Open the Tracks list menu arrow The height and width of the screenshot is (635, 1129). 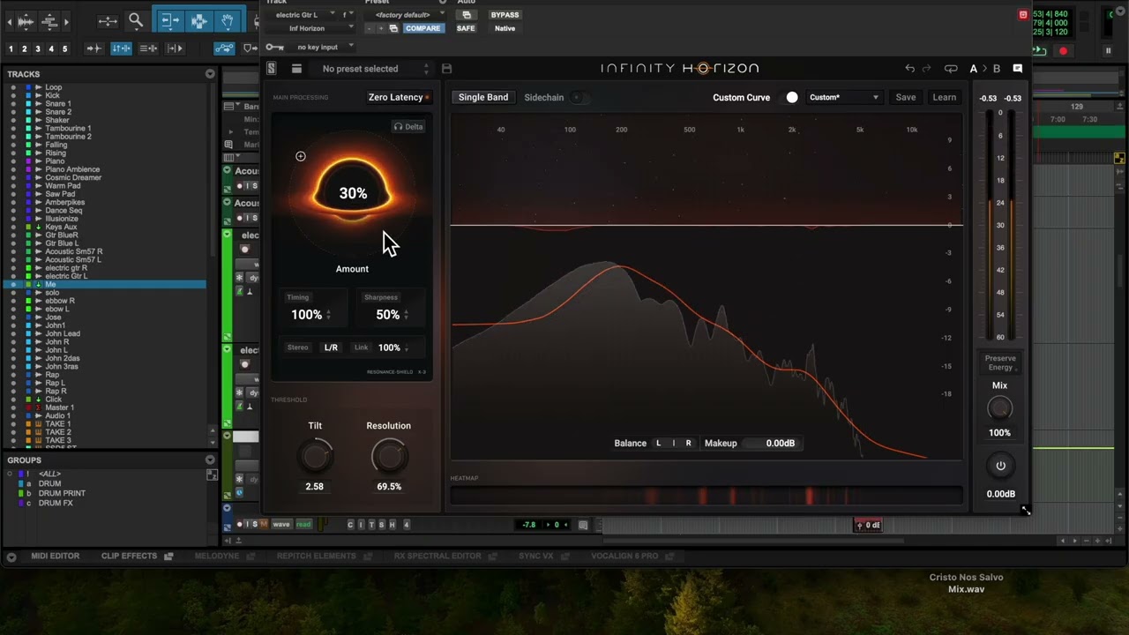tap(210, 74)
